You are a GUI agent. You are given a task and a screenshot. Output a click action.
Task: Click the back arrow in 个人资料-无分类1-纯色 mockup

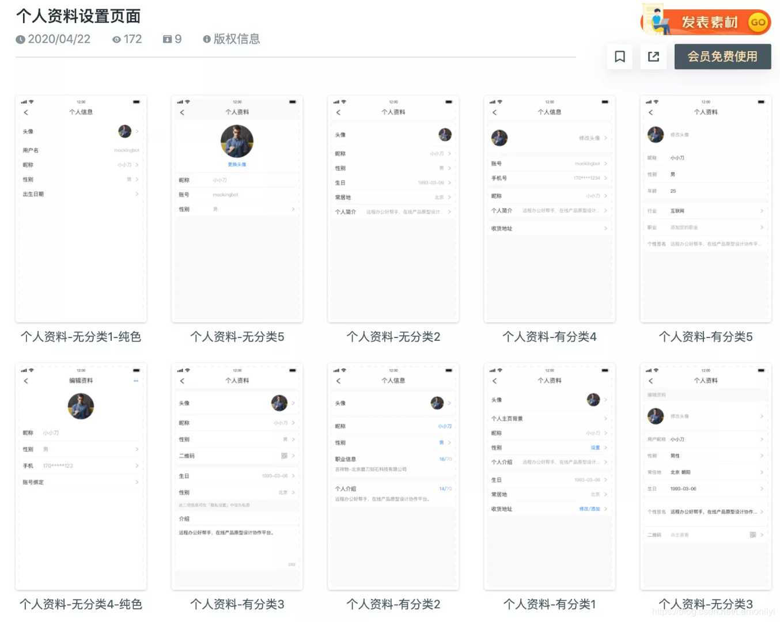coord(25,112)
